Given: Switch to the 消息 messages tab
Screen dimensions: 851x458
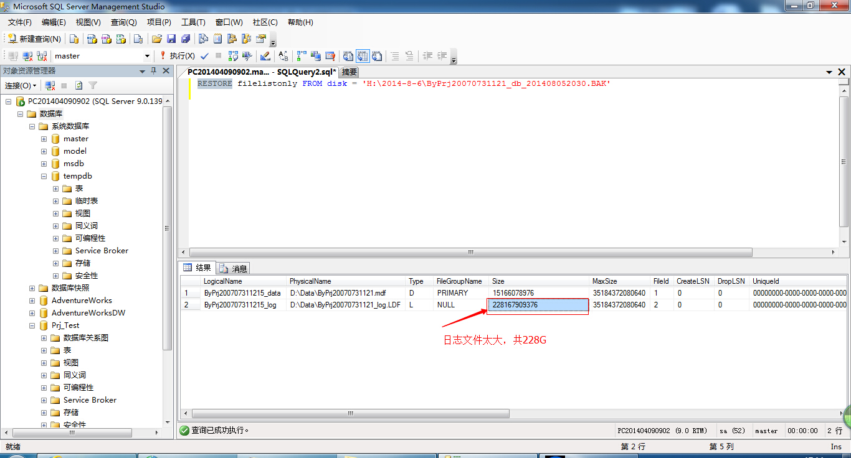Looking at the screenshot, I should tap(234, 268).
